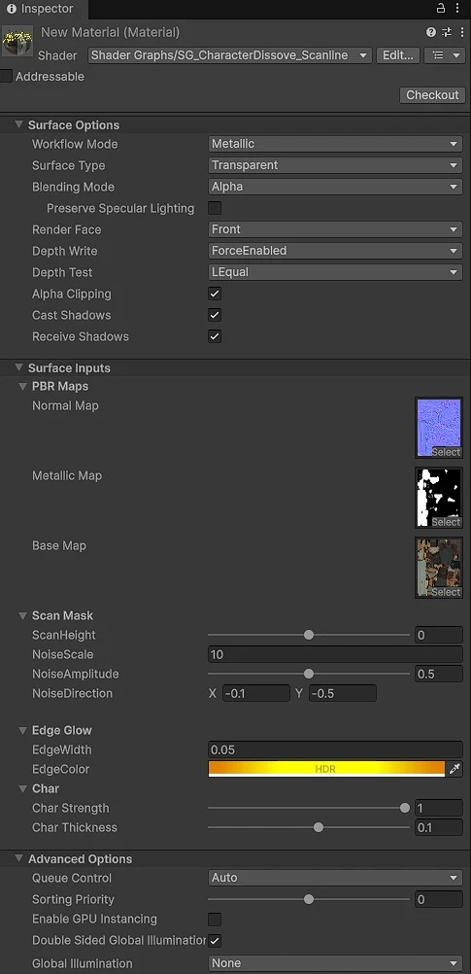Click the ScanHeight slider handle
Screen dimensions: 471x974
pos(309,635)
